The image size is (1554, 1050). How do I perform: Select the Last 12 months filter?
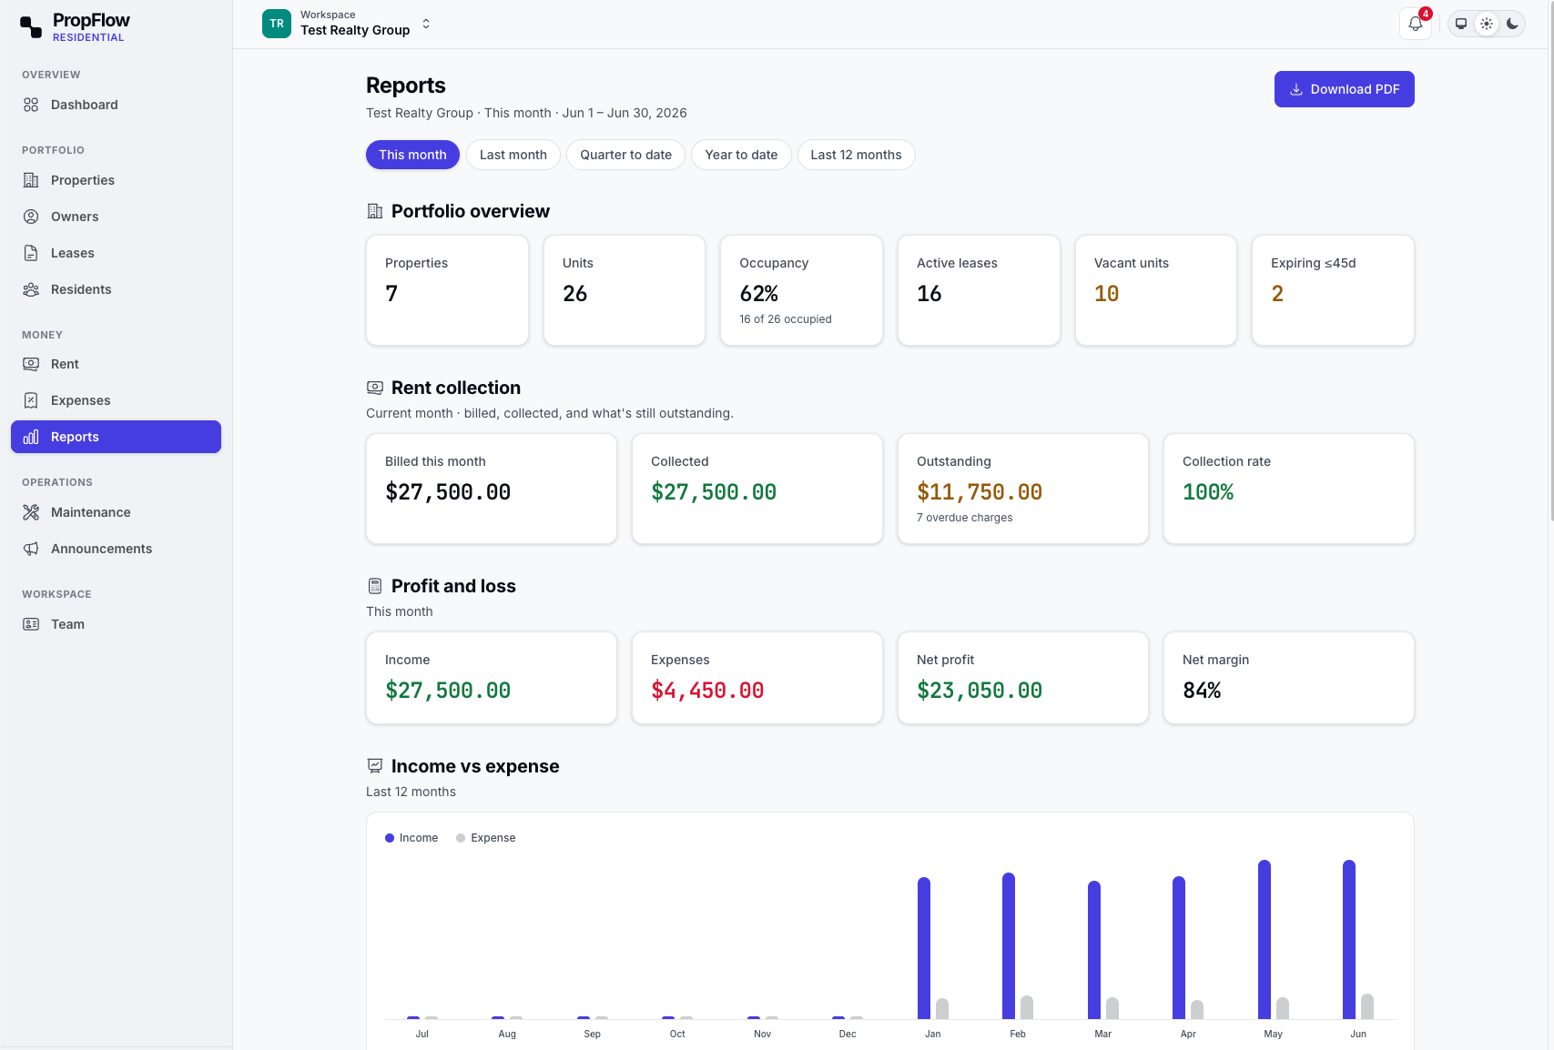click(x=856, y=155)
